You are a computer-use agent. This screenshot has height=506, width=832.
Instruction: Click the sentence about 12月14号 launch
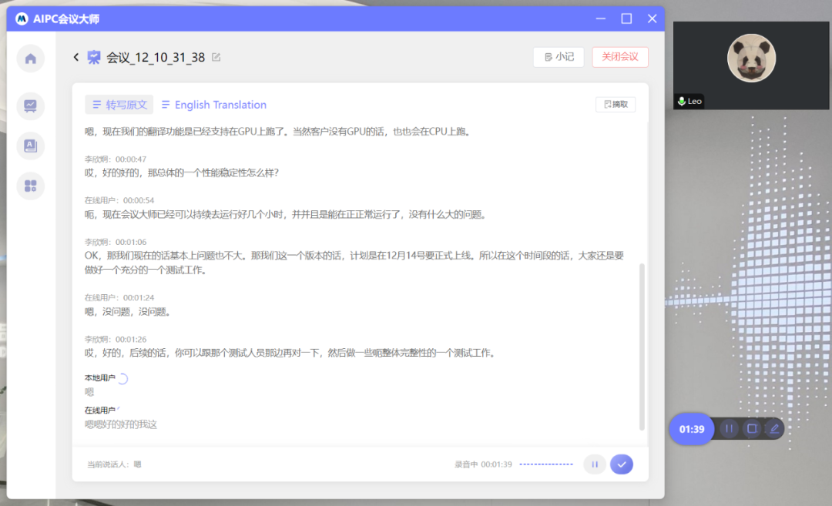coord(354,263)
